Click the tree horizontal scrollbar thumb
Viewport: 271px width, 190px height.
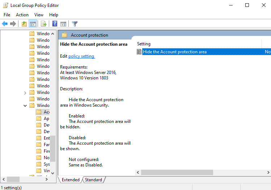click(13, 179)
